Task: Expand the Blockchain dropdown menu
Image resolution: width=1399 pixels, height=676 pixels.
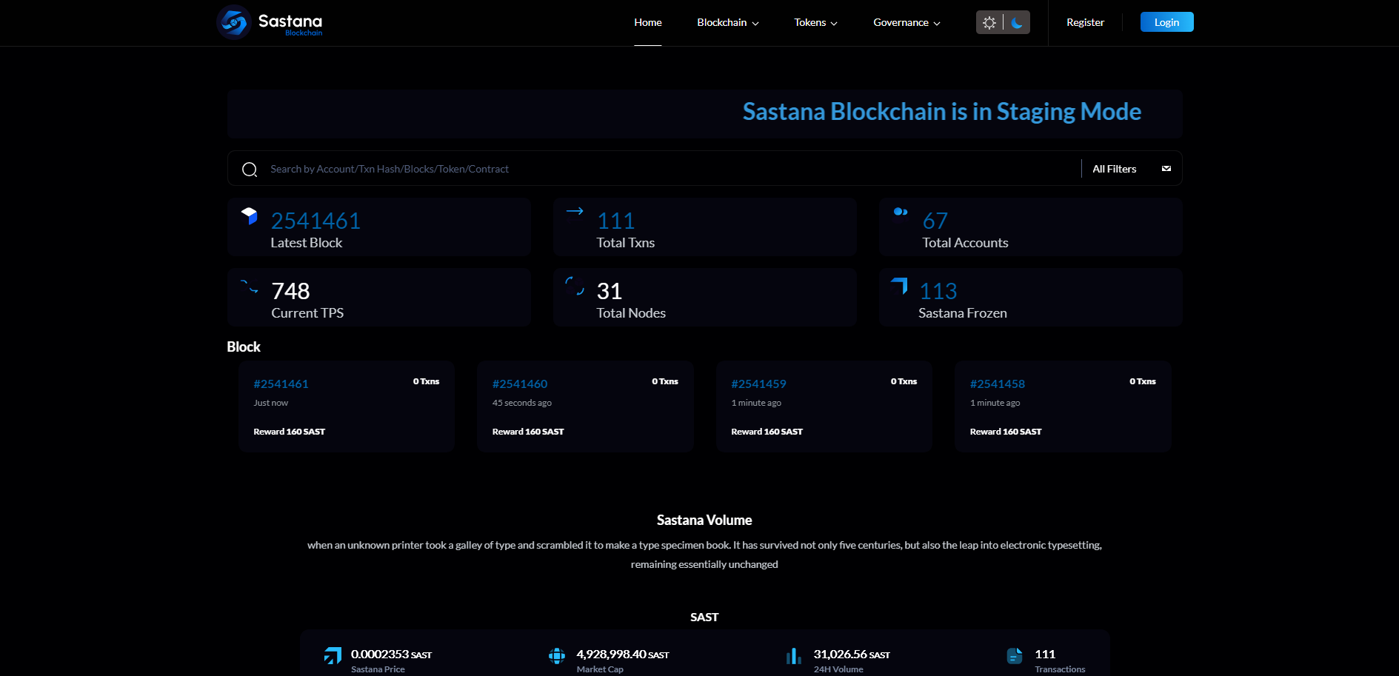Action: tap(727, 23)
